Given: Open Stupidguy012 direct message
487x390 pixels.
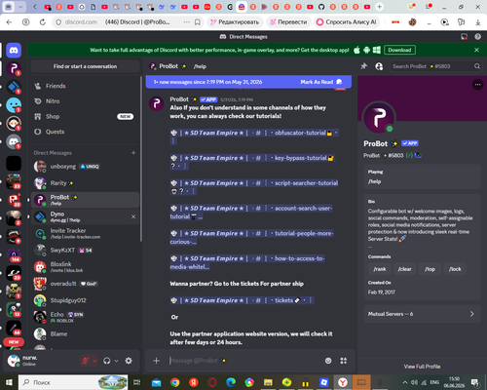Looking at the screenshot, I should pos(85,300).
